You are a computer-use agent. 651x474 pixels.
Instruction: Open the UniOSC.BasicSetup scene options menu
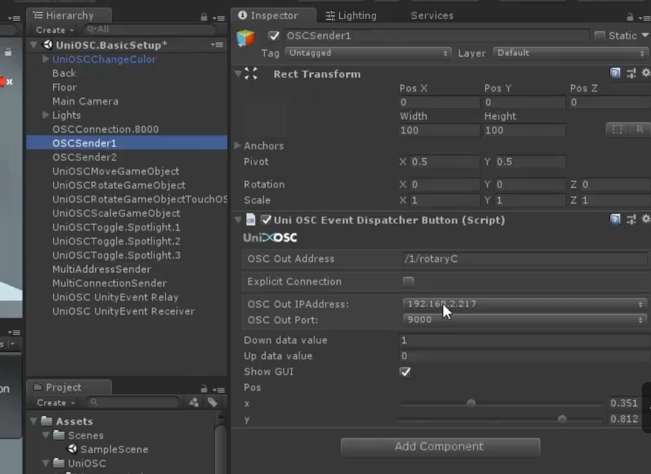(x=217, y=45)
